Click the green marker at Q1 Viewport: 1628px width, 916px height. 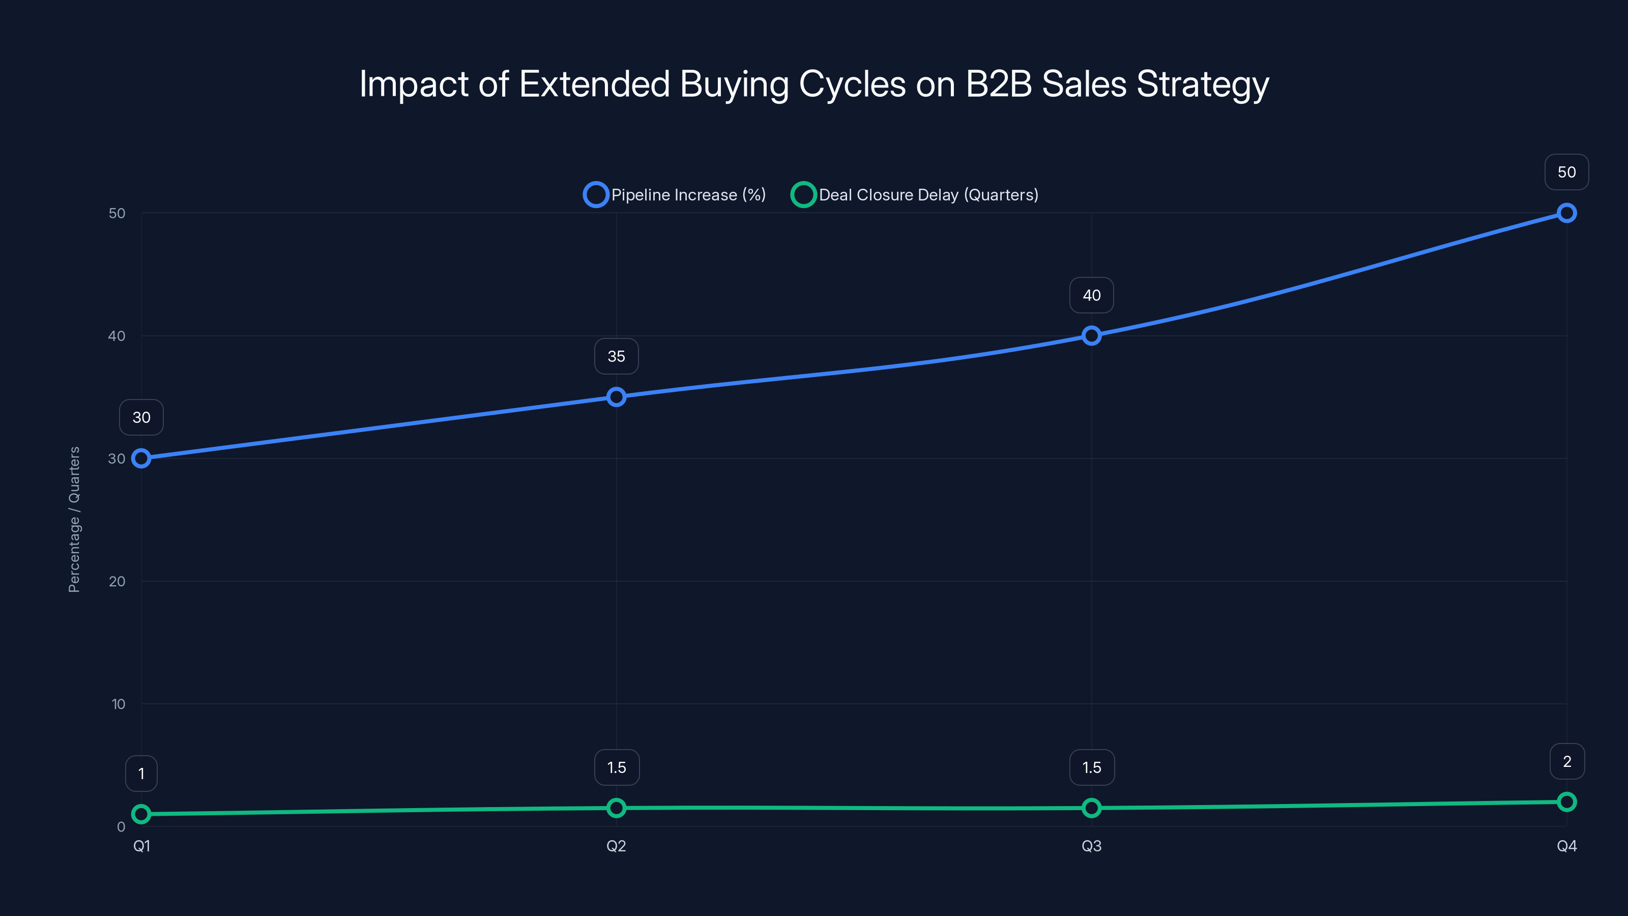(x=141, y=815)
